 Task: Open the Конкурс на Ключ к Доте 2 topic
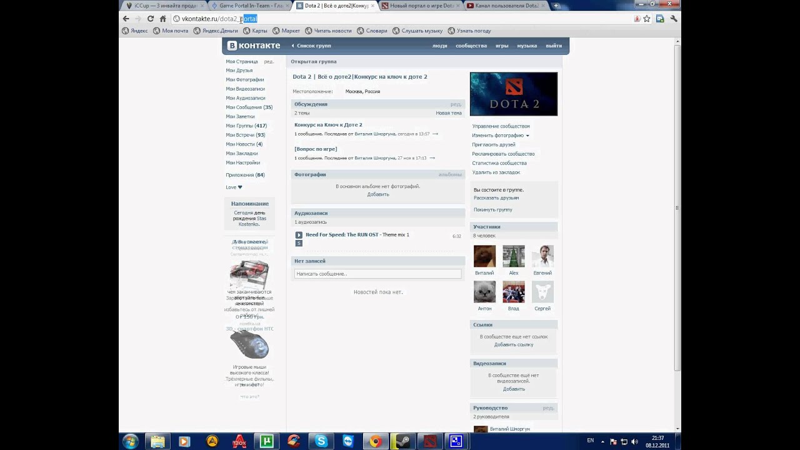pyautogui.click(x=328, y=125)
